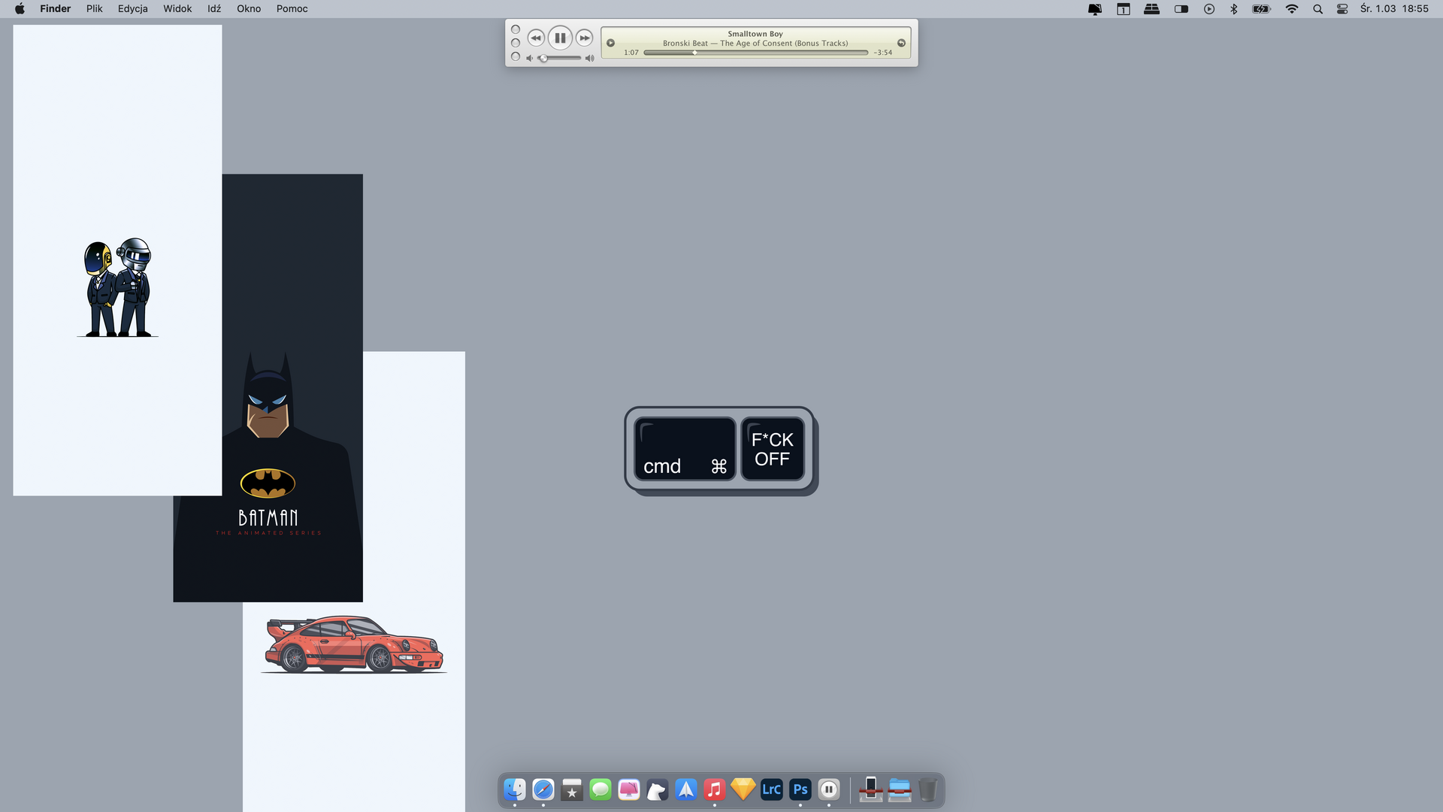This screenshot has height=812, width=1443.
Task: Click the battery status menu
Action: tap(1261, 9)
